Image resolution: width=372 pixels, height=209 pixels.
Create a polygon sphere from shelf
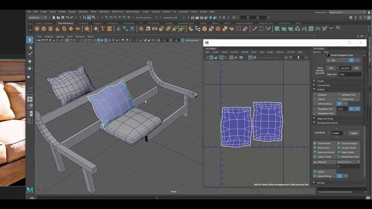tap(37, 29)
